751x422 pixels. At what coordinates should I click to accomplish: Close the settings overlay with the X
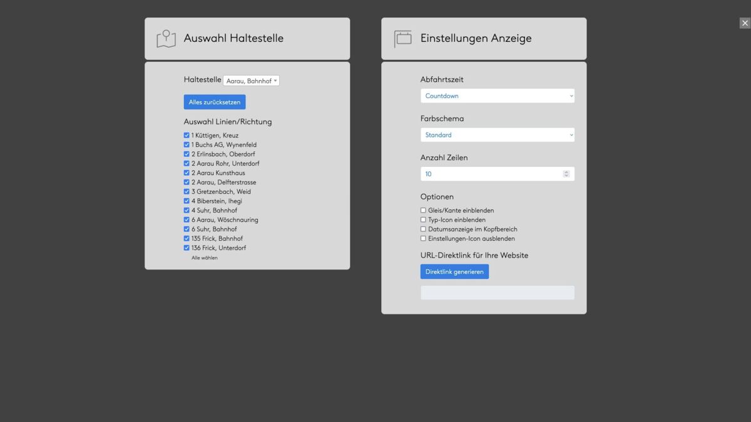pos(745,23)
